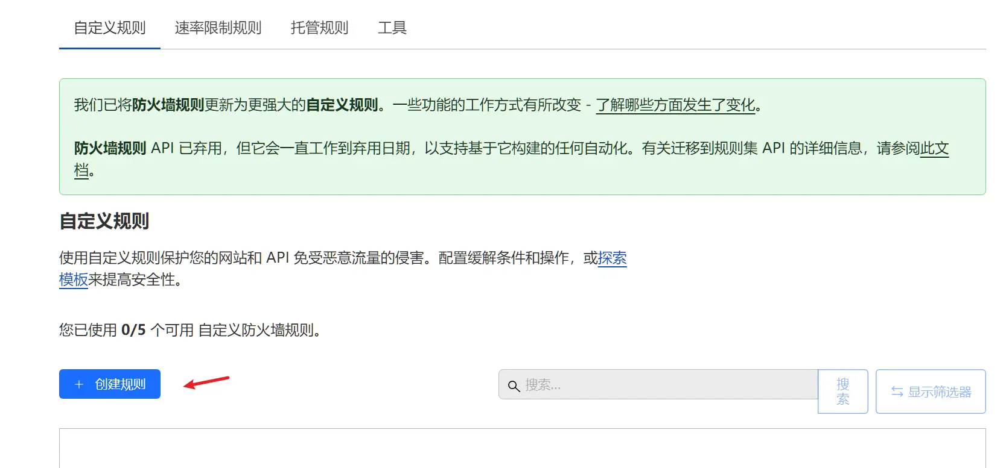Click the magnifying glass search icon
Screen dimensions: 1006x468
click(x=514, y=385)
